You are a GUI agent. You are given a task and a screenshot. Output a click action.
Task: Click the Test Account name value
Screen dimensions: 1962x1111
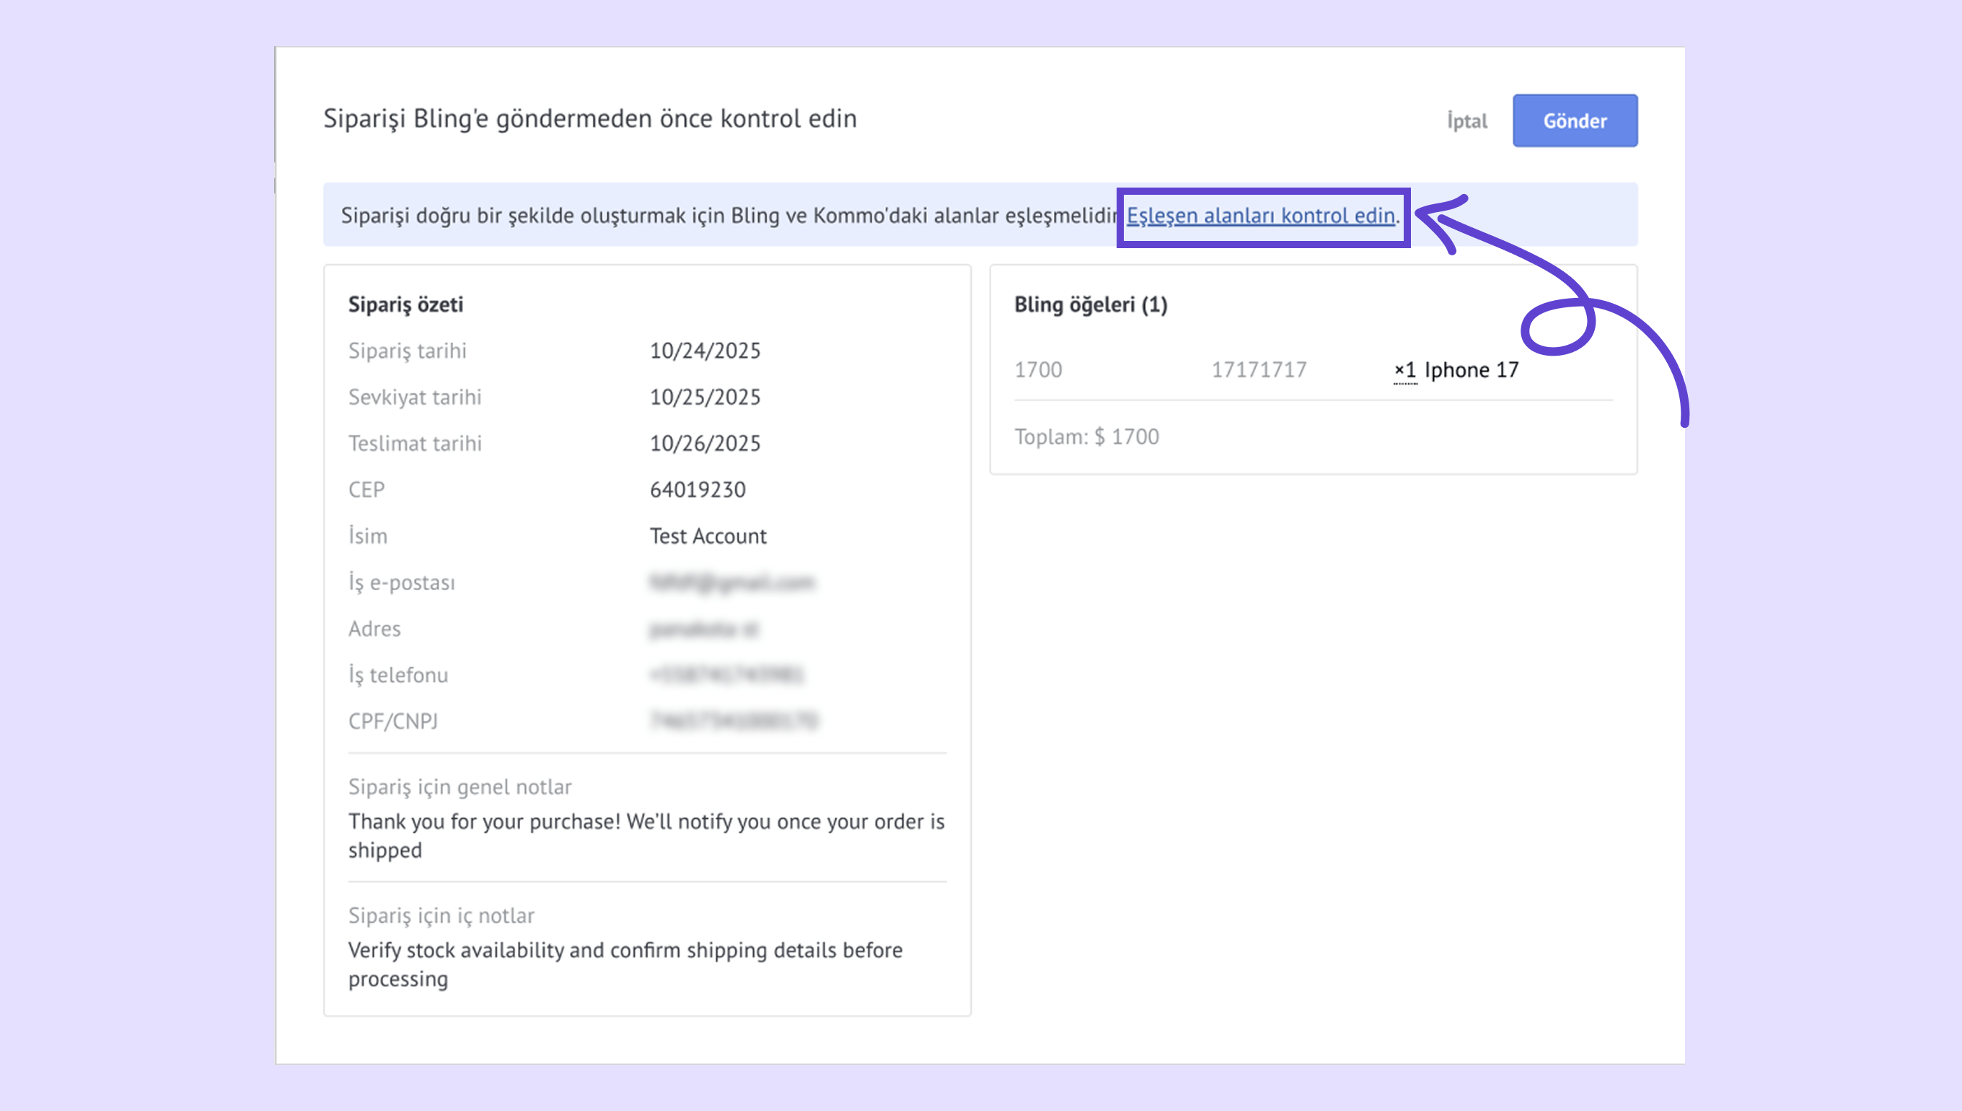coord(708,537)
